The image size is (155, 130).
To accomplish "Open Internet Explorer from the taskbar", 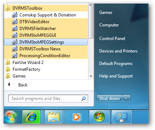I will click(32, 117).
